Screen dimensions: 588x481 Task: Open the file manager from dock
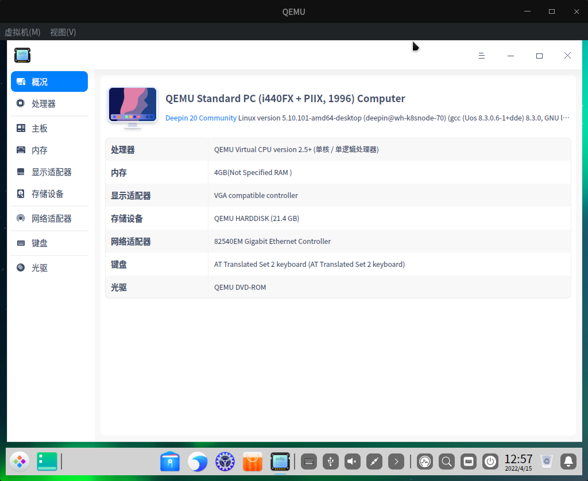170,461
